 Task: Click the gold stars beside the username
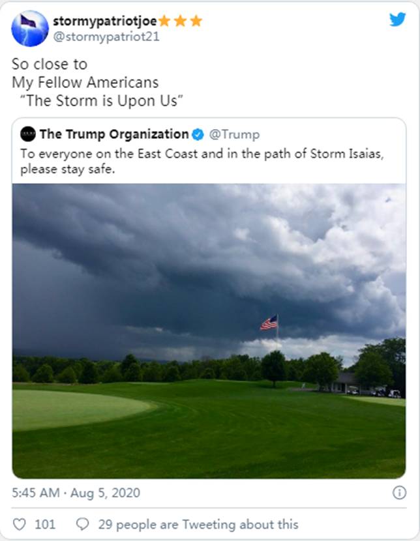[180, 21]
